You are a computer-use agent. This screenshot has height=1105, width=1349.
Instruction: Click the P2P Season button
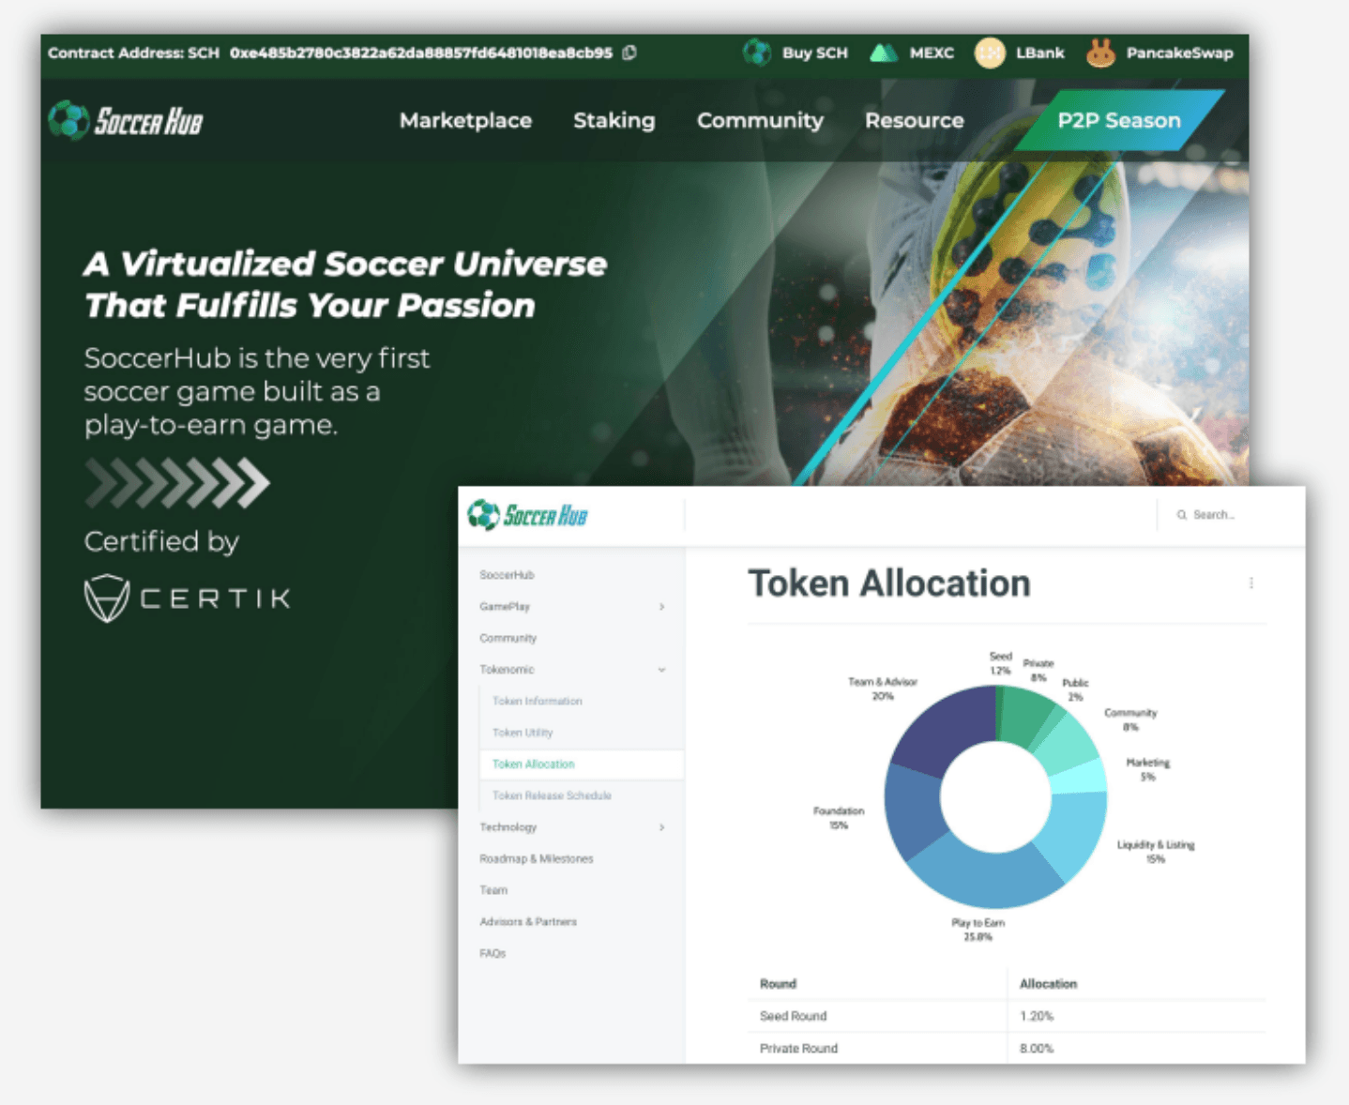[x=1119, y=120]
